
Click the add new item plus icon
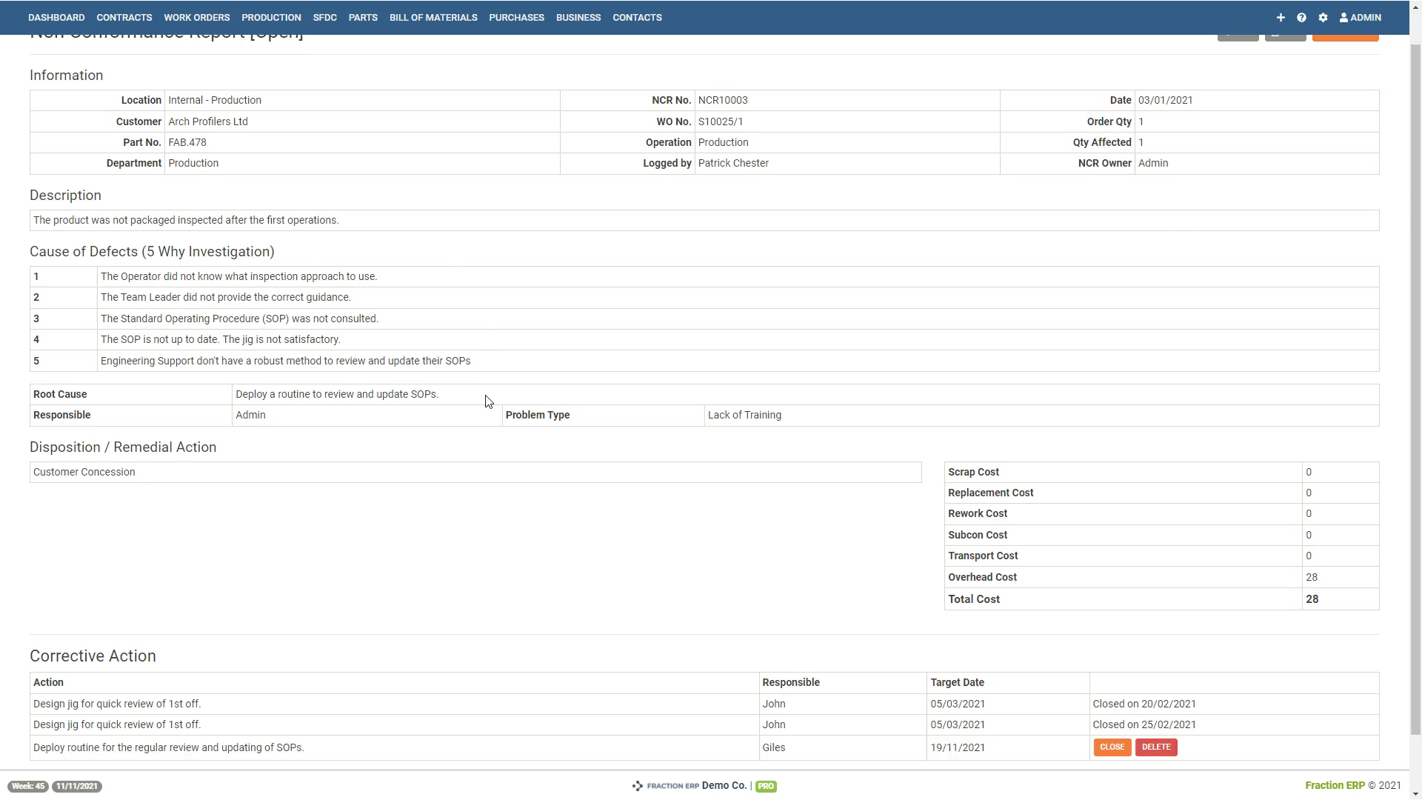[x=1281, y=18]
